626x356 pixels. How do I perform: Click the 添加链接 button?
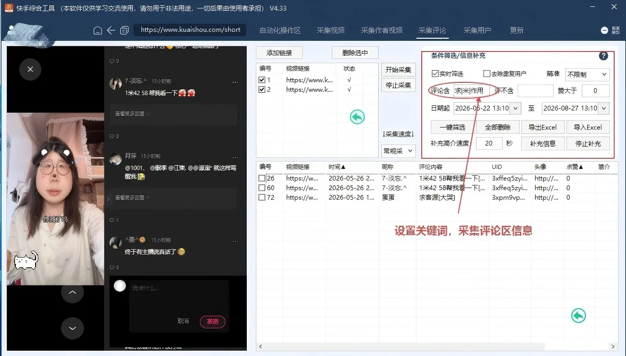click(x=279, y=53)
